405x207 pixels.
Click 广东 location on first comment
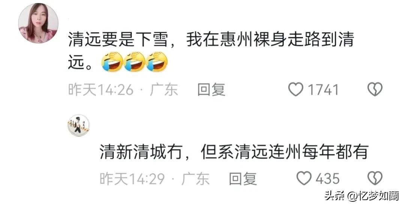click(x=164, y=90)
